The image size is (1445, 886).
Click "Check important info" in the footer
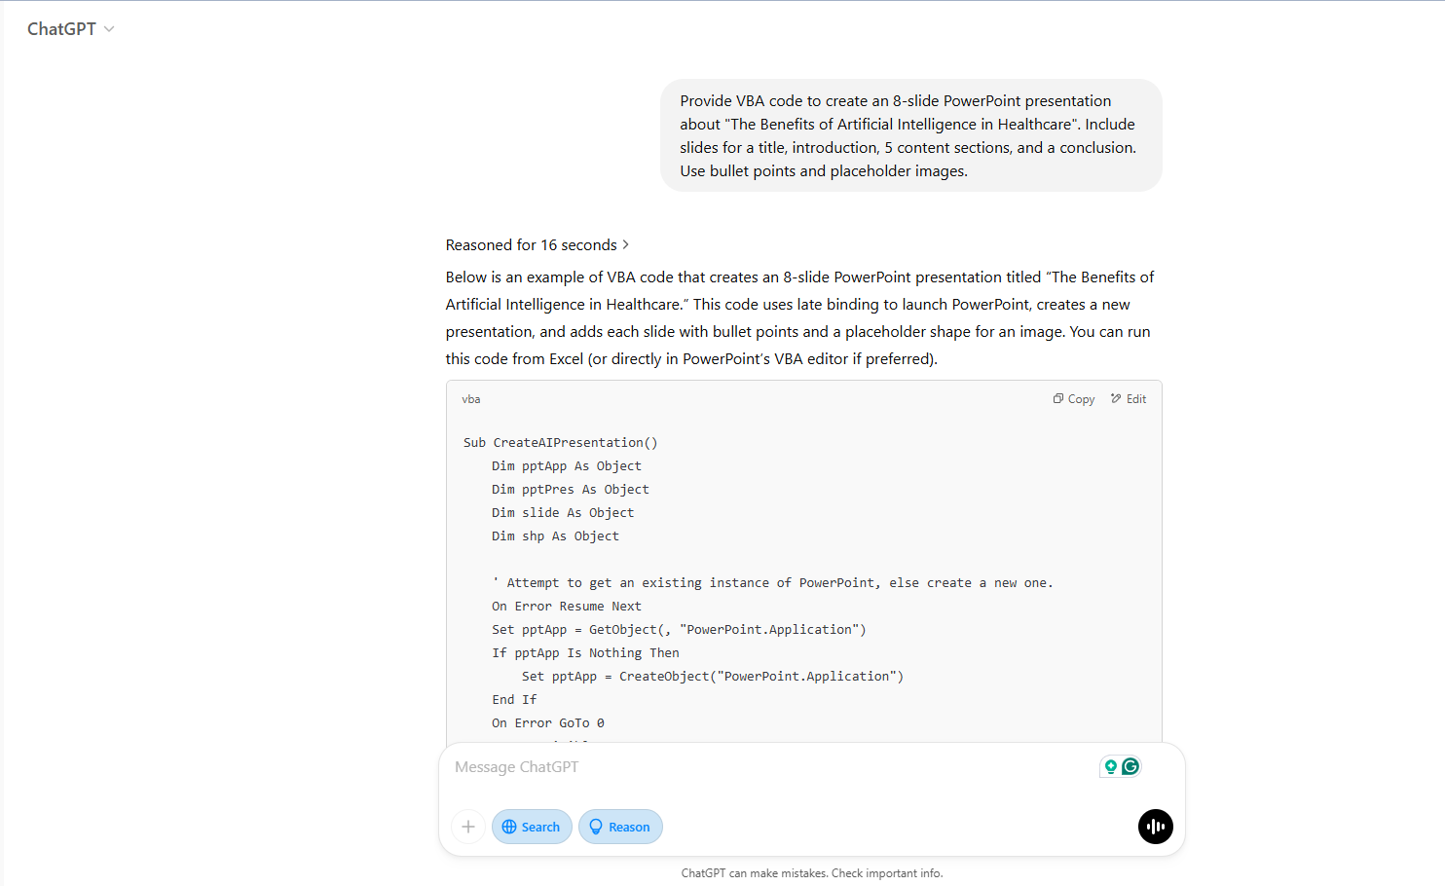pyautogui.click(x=886, y=872)
